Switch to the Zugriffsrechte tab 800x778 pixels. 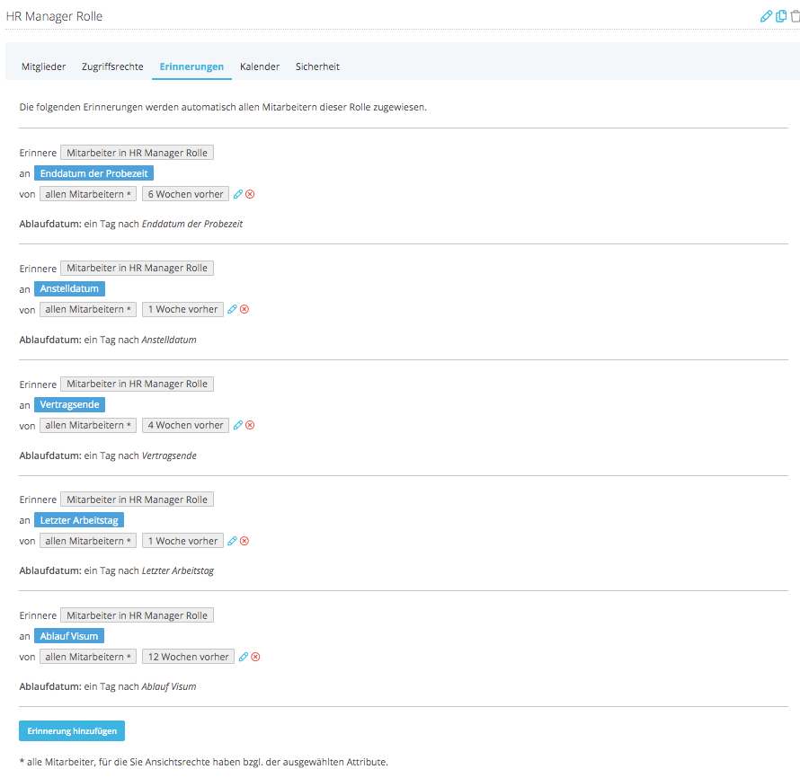[112, 66]
